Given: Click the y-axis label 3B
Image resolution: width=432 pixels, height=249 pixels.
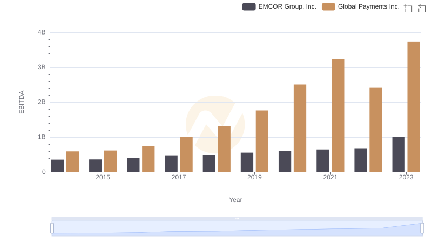Looking at the screenshot, I should 42,67.
